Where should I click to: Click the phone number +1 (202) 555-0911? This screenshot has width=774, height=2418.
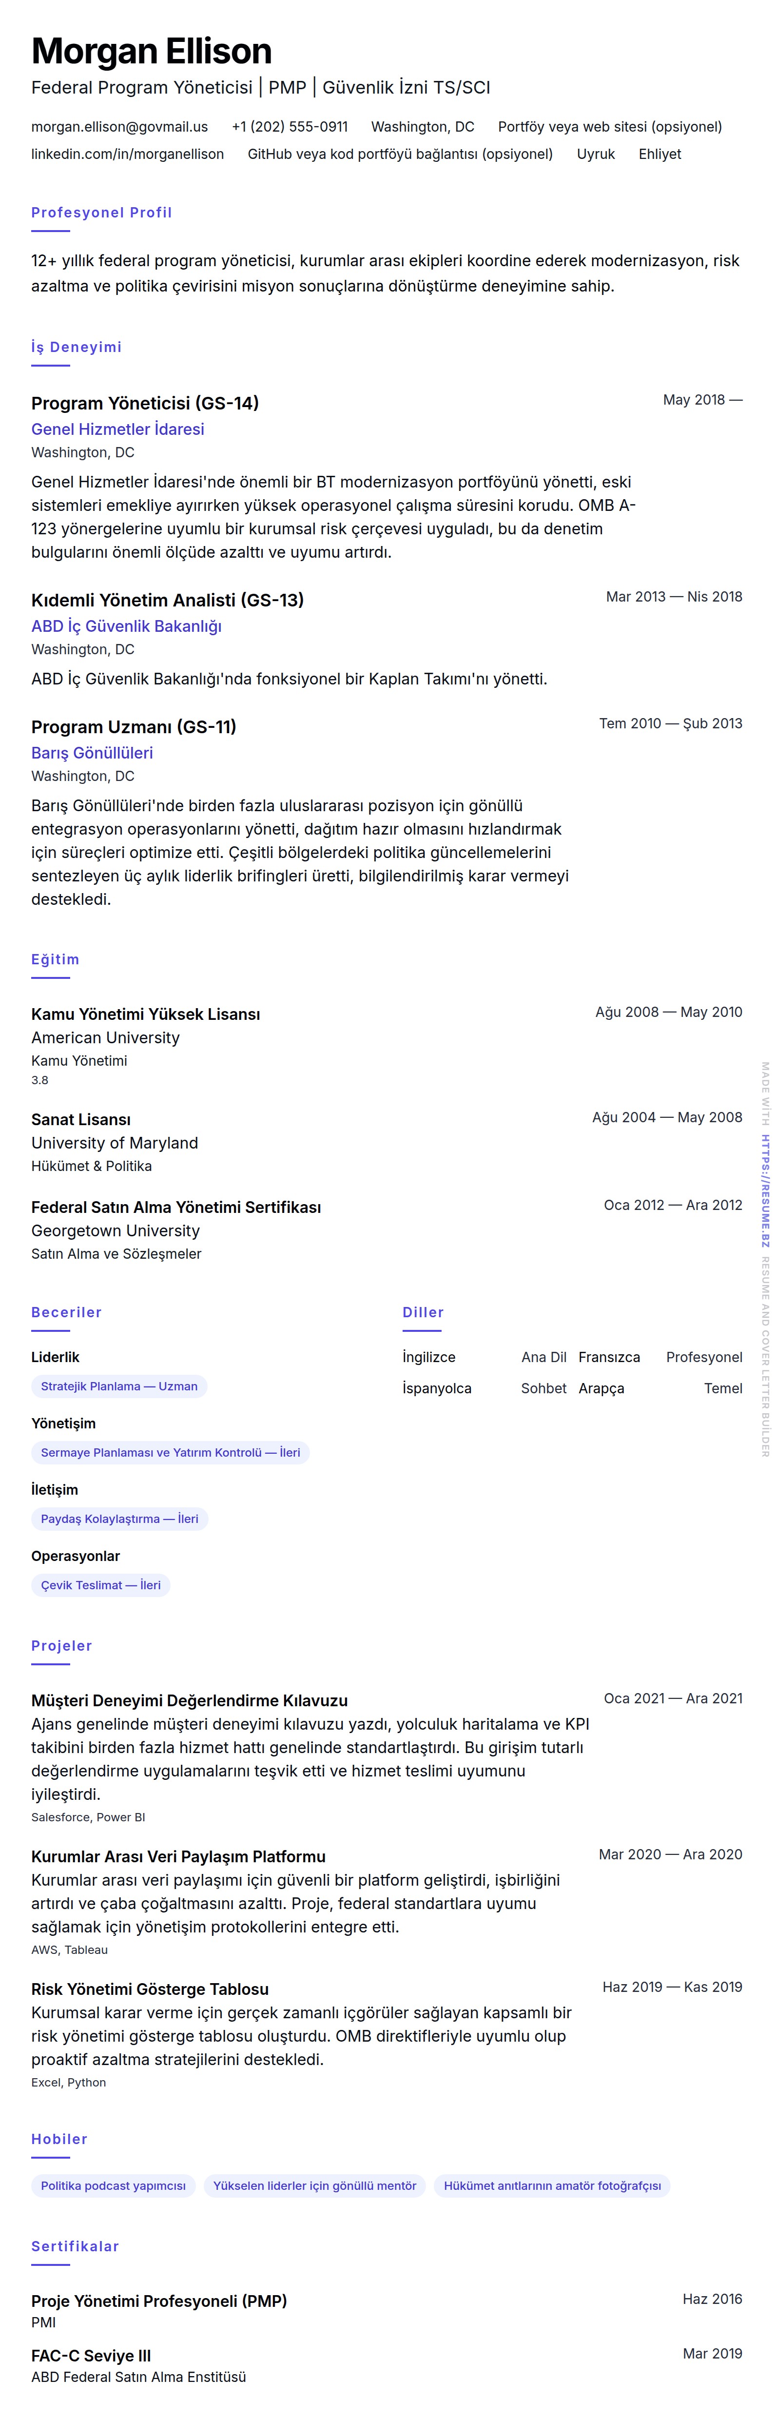point(289,127)
